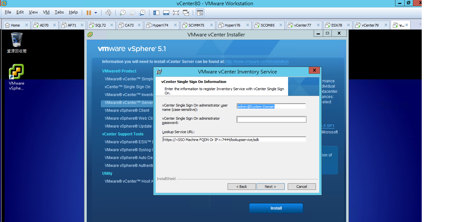Click the VMware vSphere Client desktop shortcut
Image resolution: width=449 pixels, height=222 pixels.
16,77
